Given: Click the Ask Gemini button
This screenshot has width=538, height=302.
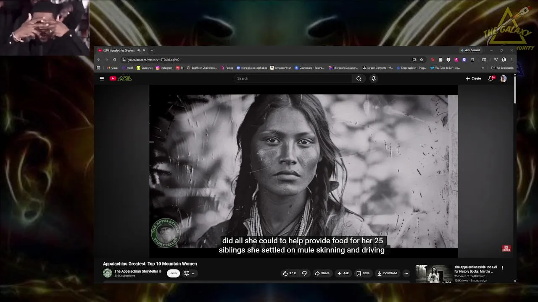Looking at the screenshot, I should point(470,50).
